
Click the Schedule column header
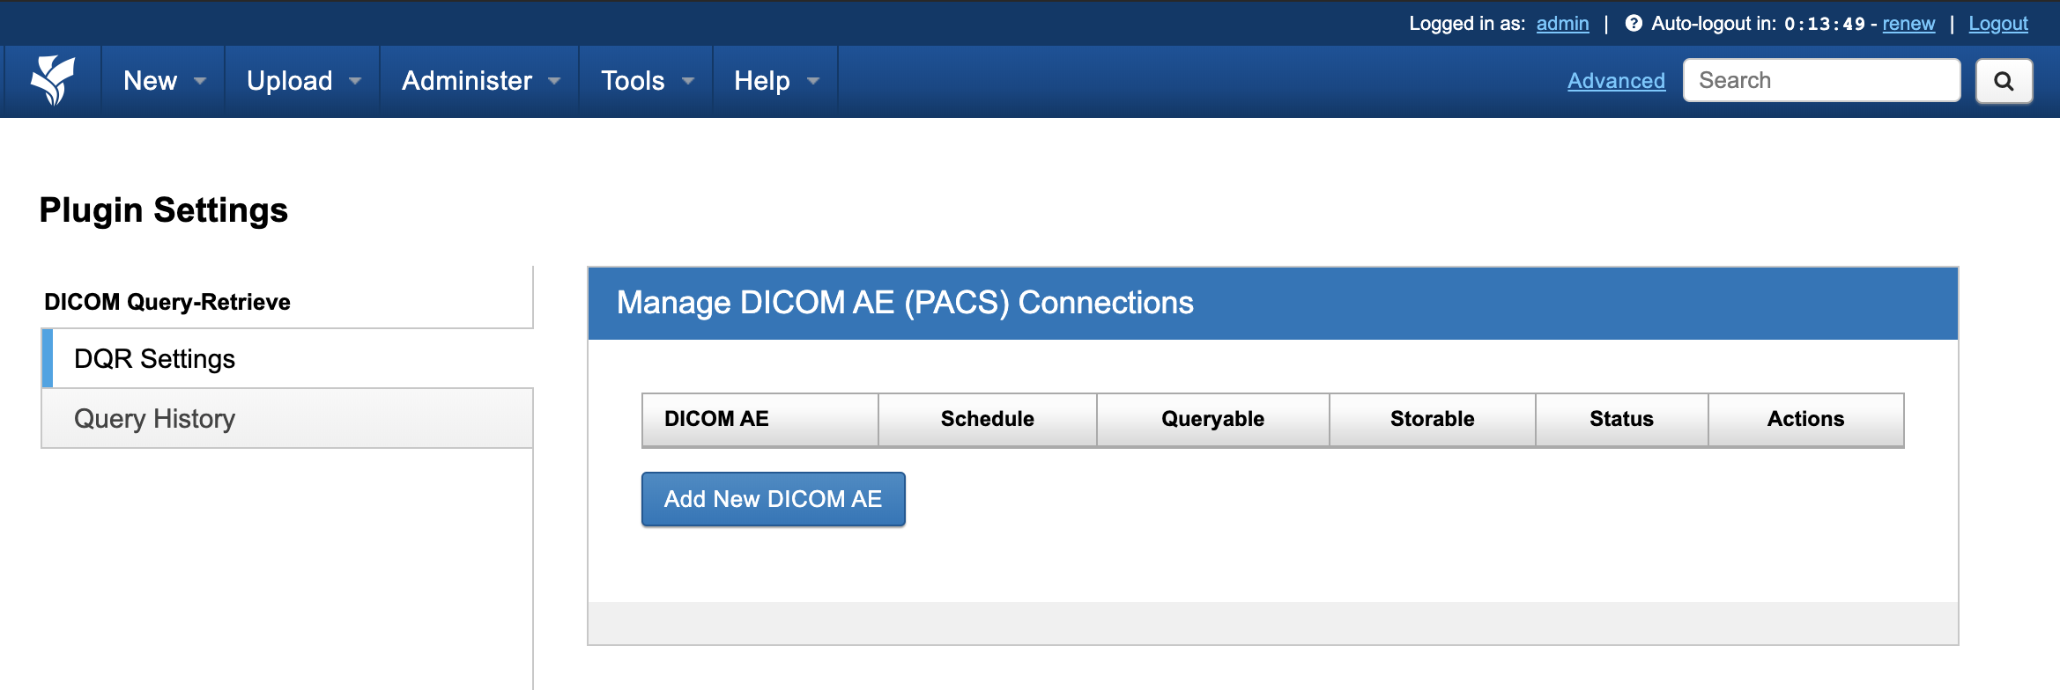tap(987, 419)
